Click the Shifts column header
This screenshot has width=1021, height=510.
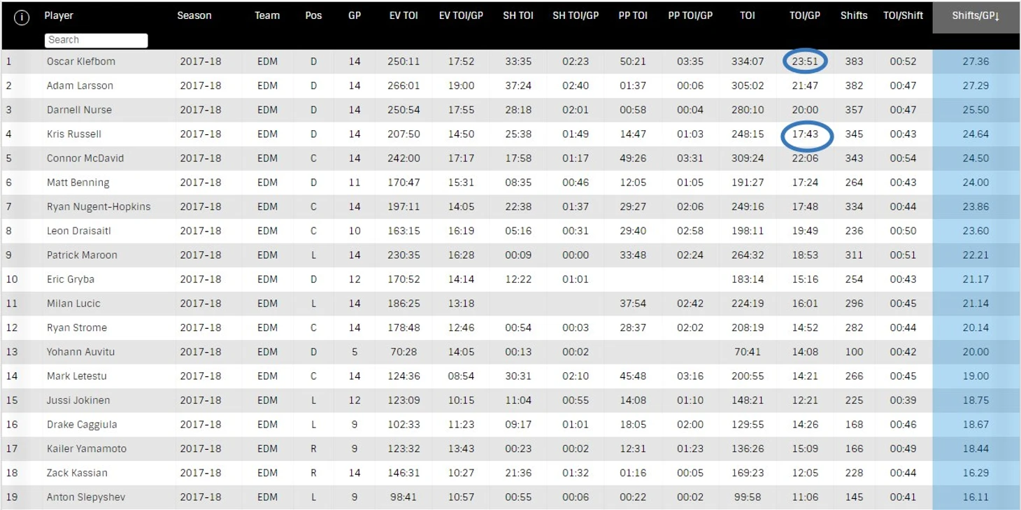(854, 15)
